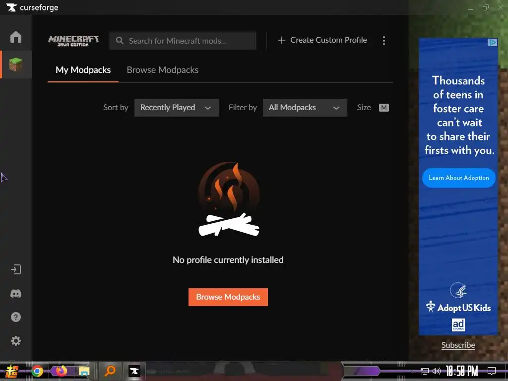Open the help question mark icon
508x381 pixels.
point(15,317)
